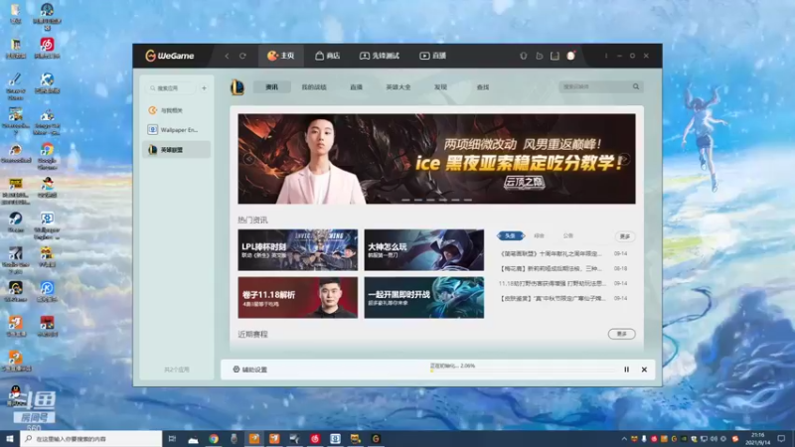Open the third headline about 11.18
Image resolution: width=795 pixels, height=447 pixels.
point(553,283)
